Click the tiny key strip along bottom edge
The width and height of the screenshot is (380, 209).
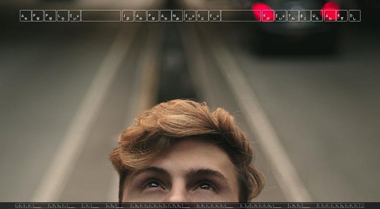click(x=190, y=206)
